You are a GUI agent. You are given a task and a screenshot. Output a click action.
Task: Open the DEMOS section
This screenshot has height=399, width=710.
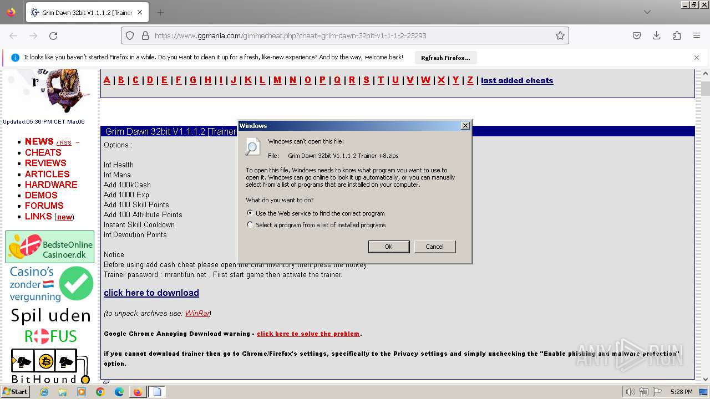41,195
